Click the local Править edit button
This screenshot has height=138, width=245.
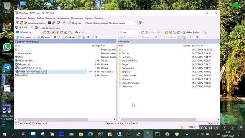pos(44,37)
